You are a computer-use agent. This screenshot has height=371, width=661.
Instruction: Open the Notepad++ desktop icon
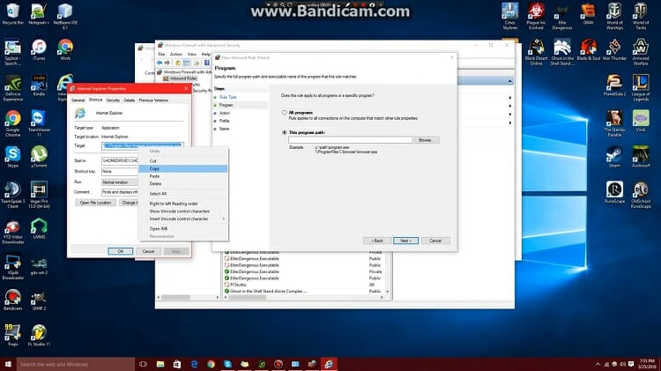tap(39, 15)
